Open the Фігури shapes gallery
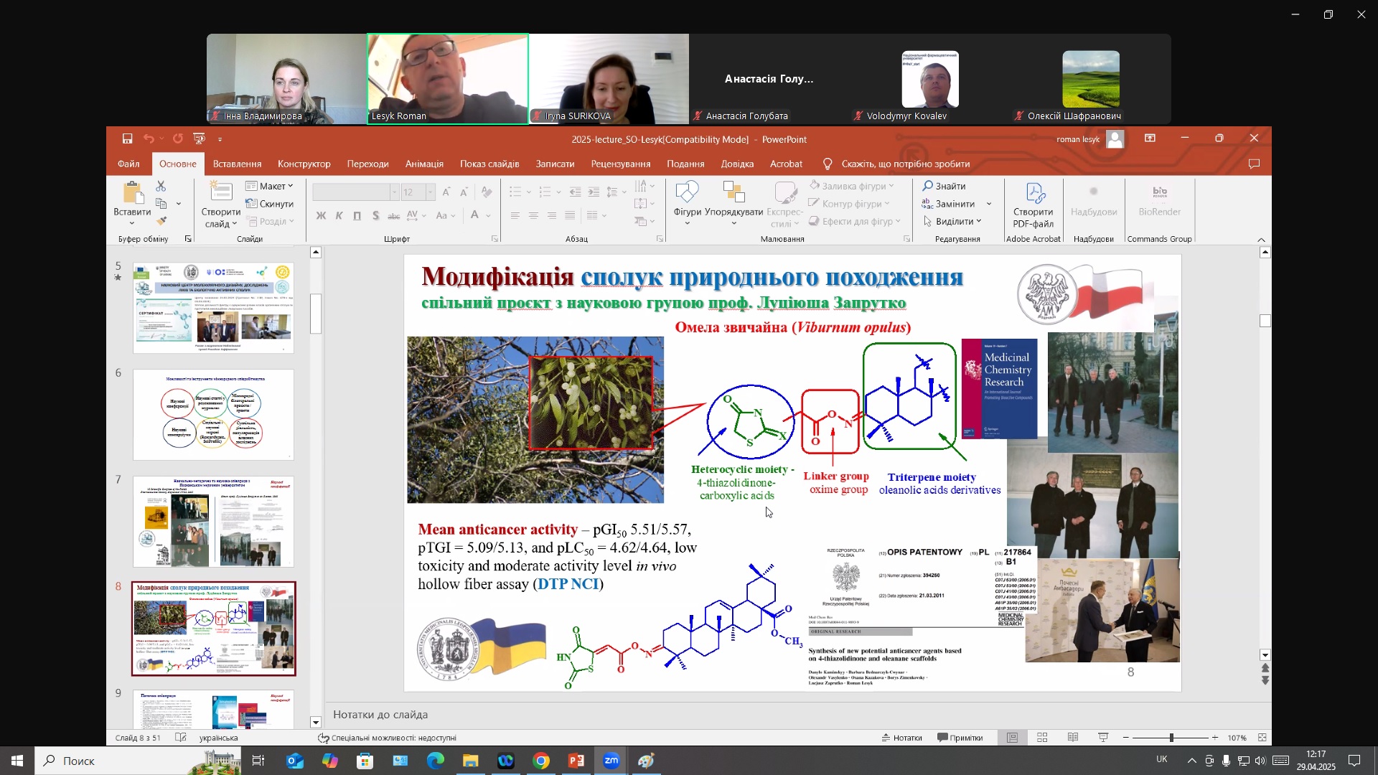 pos(687,203)
